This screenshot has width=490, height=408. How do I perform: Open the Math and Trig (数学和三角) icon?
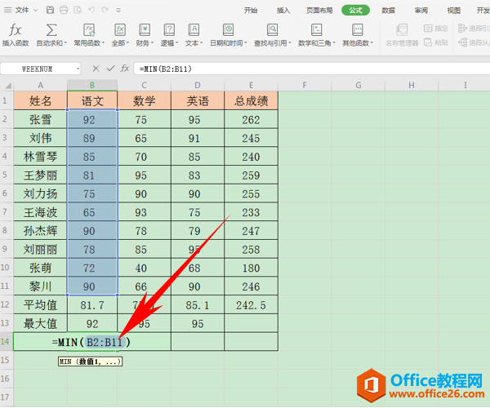point(316,30)
